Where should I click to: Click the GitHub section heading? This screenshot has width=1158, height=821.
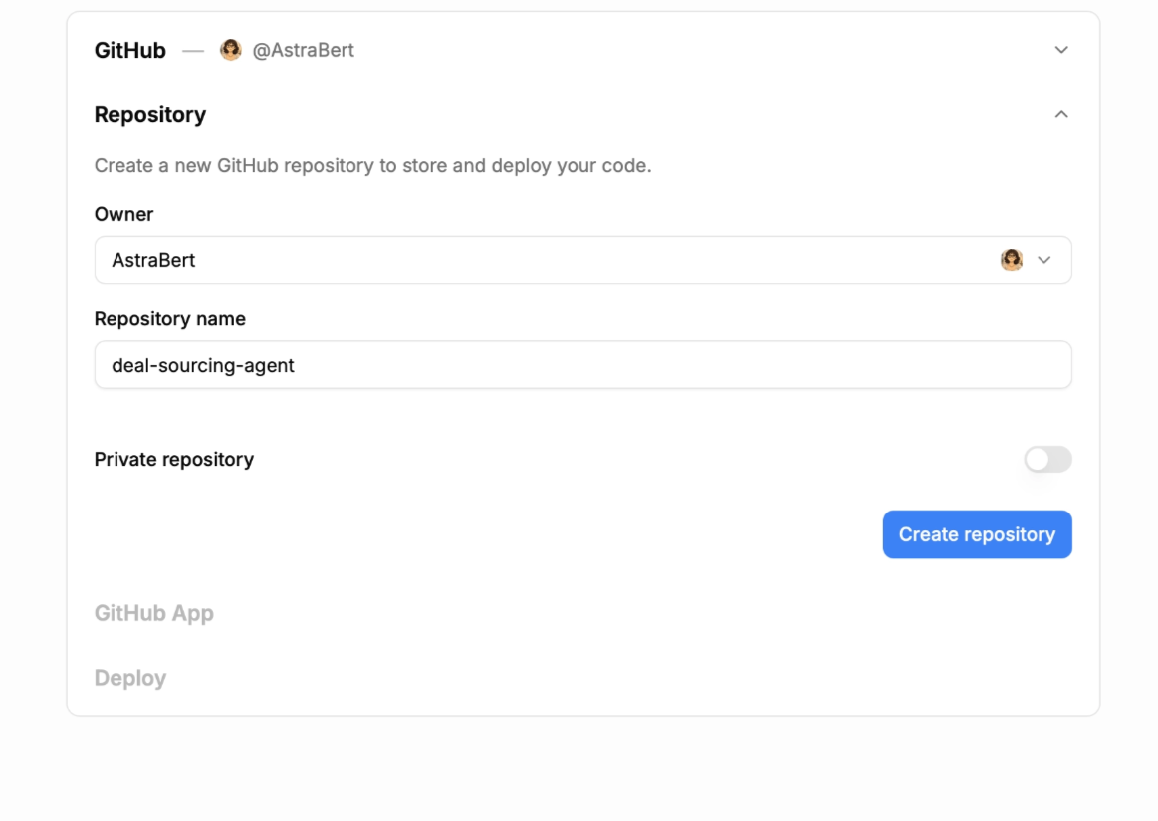coord(130,50)
